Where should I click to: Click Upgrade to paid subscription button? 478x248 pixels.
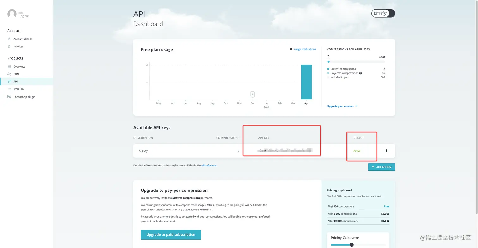(x=171, y=235)
